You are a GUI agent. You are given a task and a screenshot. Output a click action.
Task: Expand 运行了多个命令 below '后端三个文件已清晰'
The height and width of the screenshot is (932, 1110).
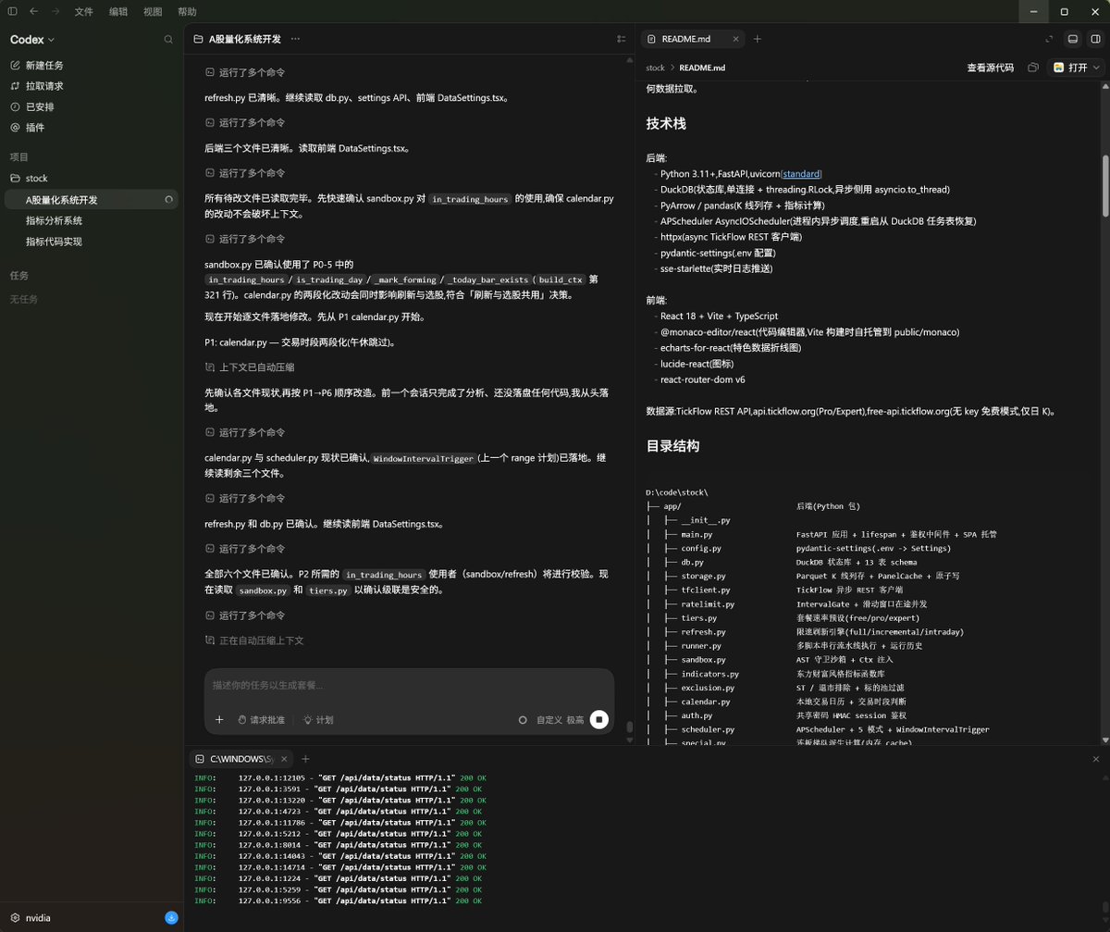[245, 173]
